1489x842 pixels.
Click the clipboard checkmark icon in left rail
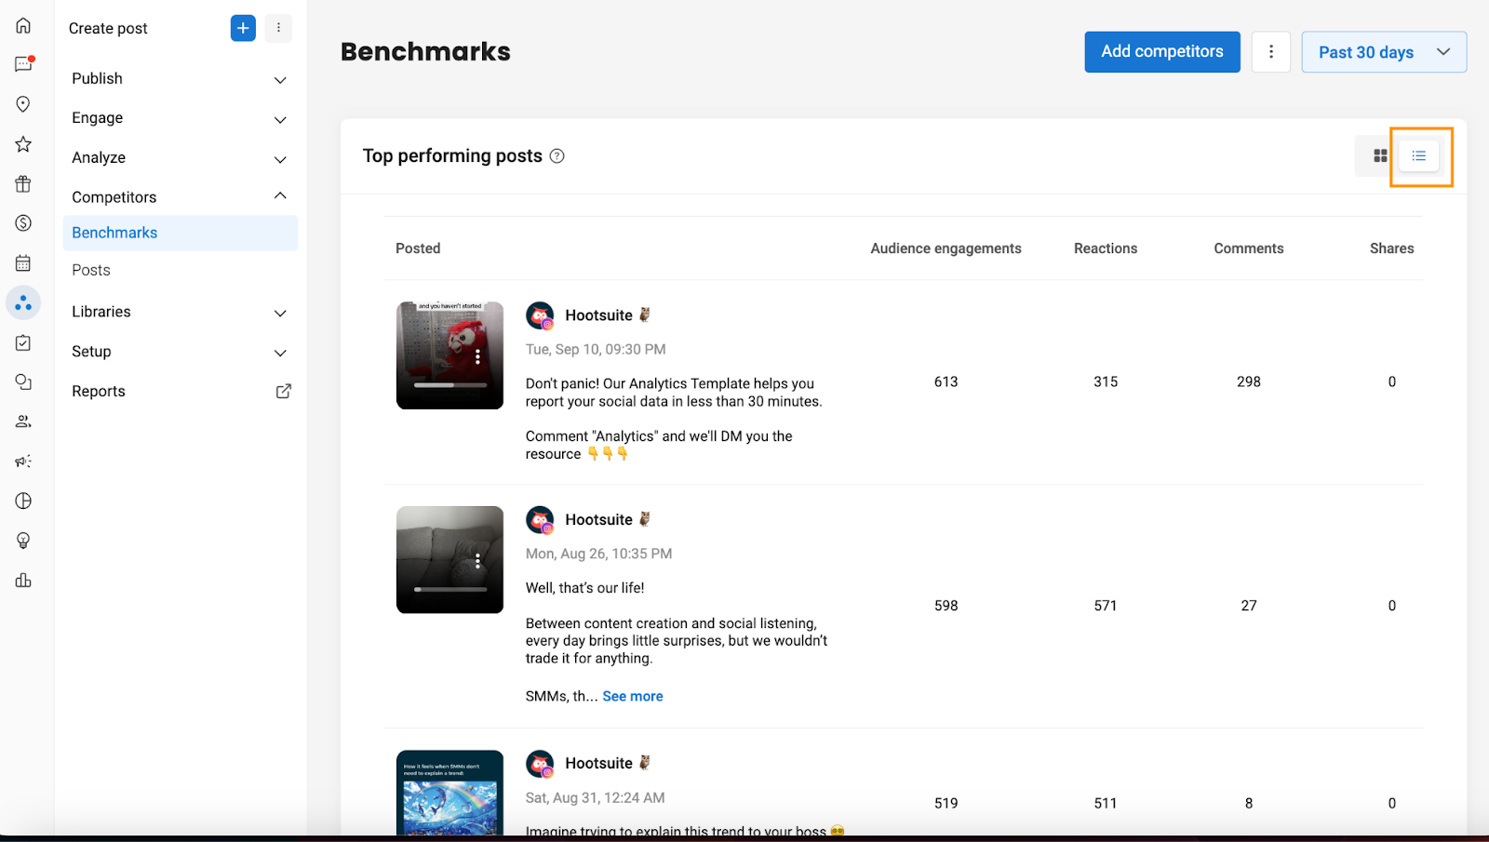pyautogui.click(x=23, y=342)
